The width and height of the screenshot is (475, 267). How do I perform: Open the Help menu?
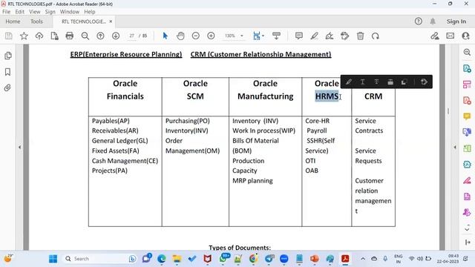tap(90, 12)
